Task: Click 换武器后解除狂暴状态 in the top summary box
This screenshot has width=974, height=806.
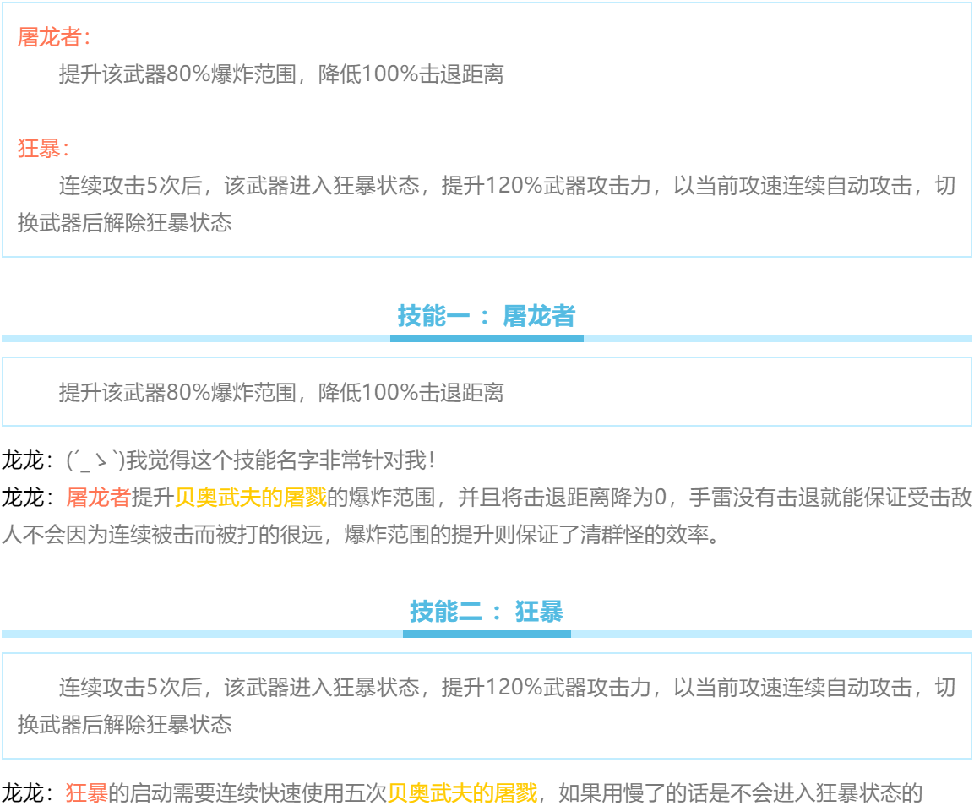Action: (124, 223)
